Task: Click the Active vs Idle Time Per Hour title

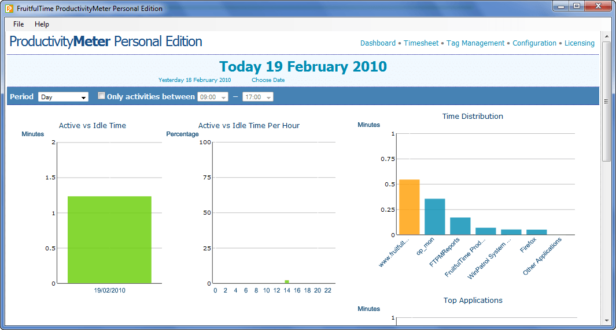Action: point(249,125)
